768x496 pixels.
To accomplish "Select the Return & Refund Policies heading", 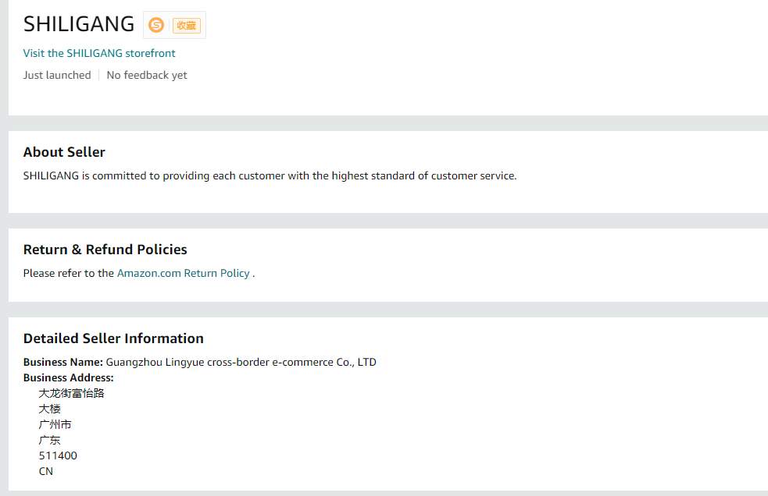I will tap(105, 250).
